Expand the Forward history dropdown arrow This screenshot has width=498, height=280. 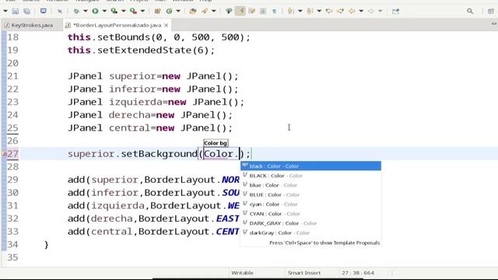point(381,11)
